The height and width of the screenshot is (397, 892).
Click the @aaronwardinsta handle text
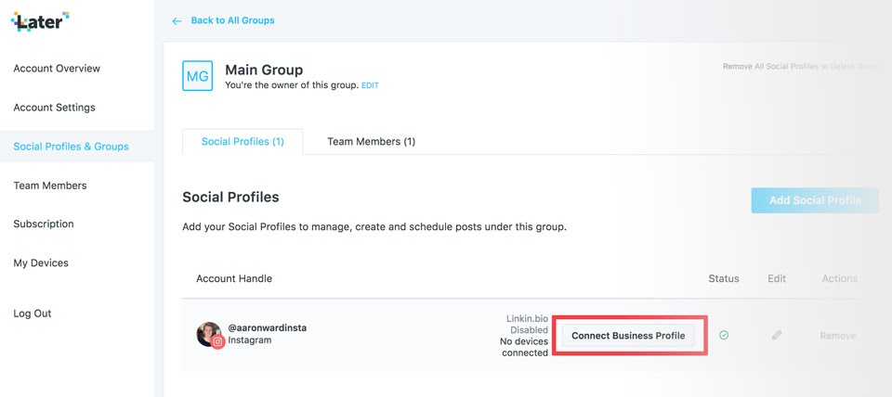[x=268, y=328]
